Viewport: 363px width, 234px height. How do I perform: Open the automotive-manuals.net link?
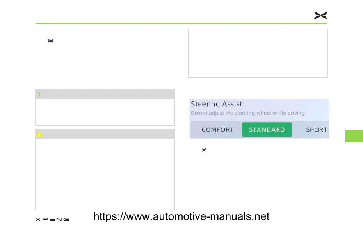(181, 216)
